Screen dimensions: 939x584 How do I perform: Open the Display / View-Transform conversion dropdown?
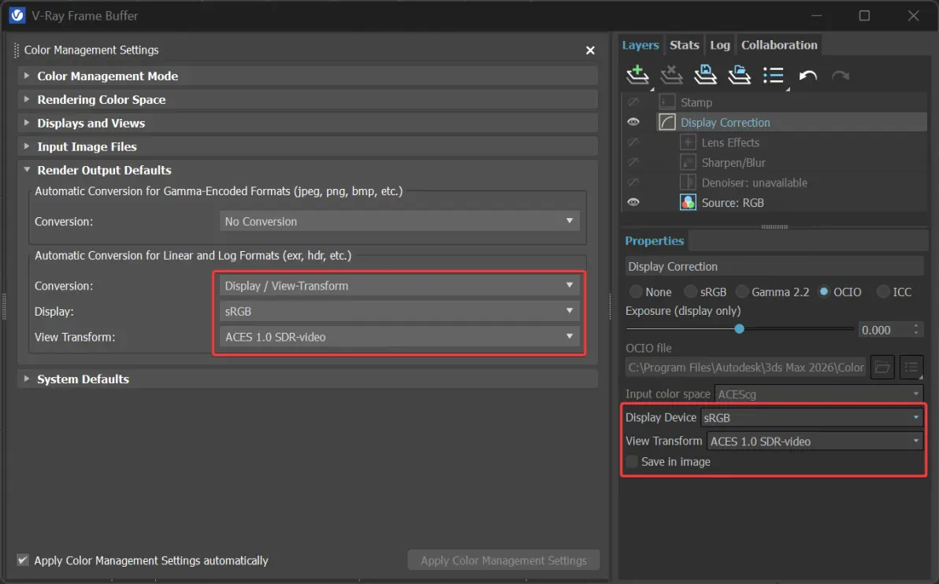(x=399, y=286)
